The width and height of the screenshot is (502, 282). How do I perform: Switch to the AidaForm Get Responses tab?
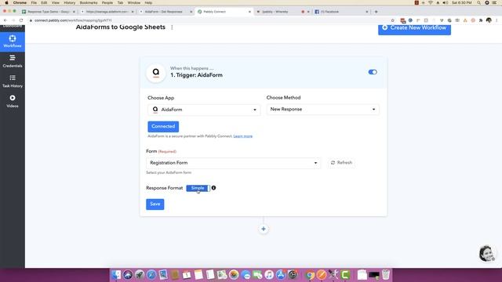pos(166,12)
